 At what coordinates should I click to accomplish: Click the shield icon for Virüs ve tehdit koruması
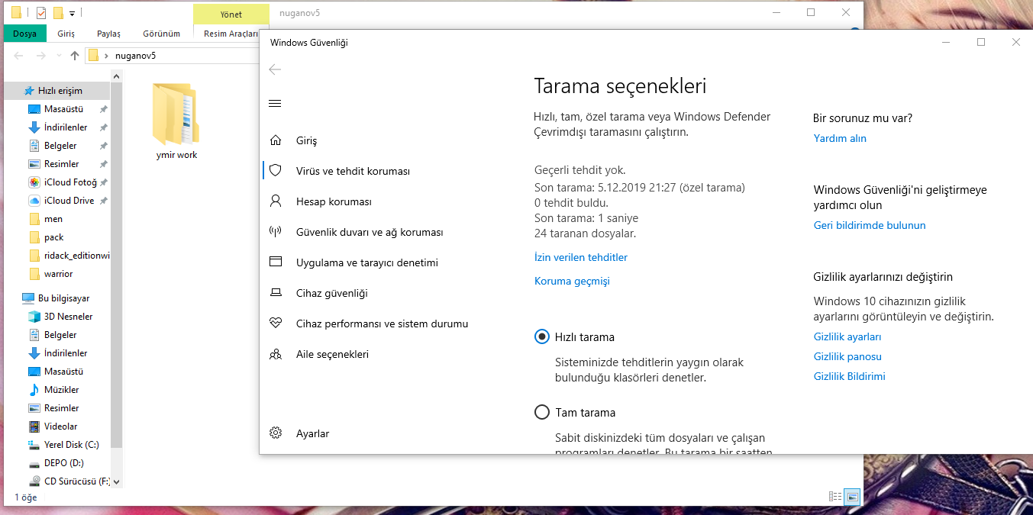[276, 171]
